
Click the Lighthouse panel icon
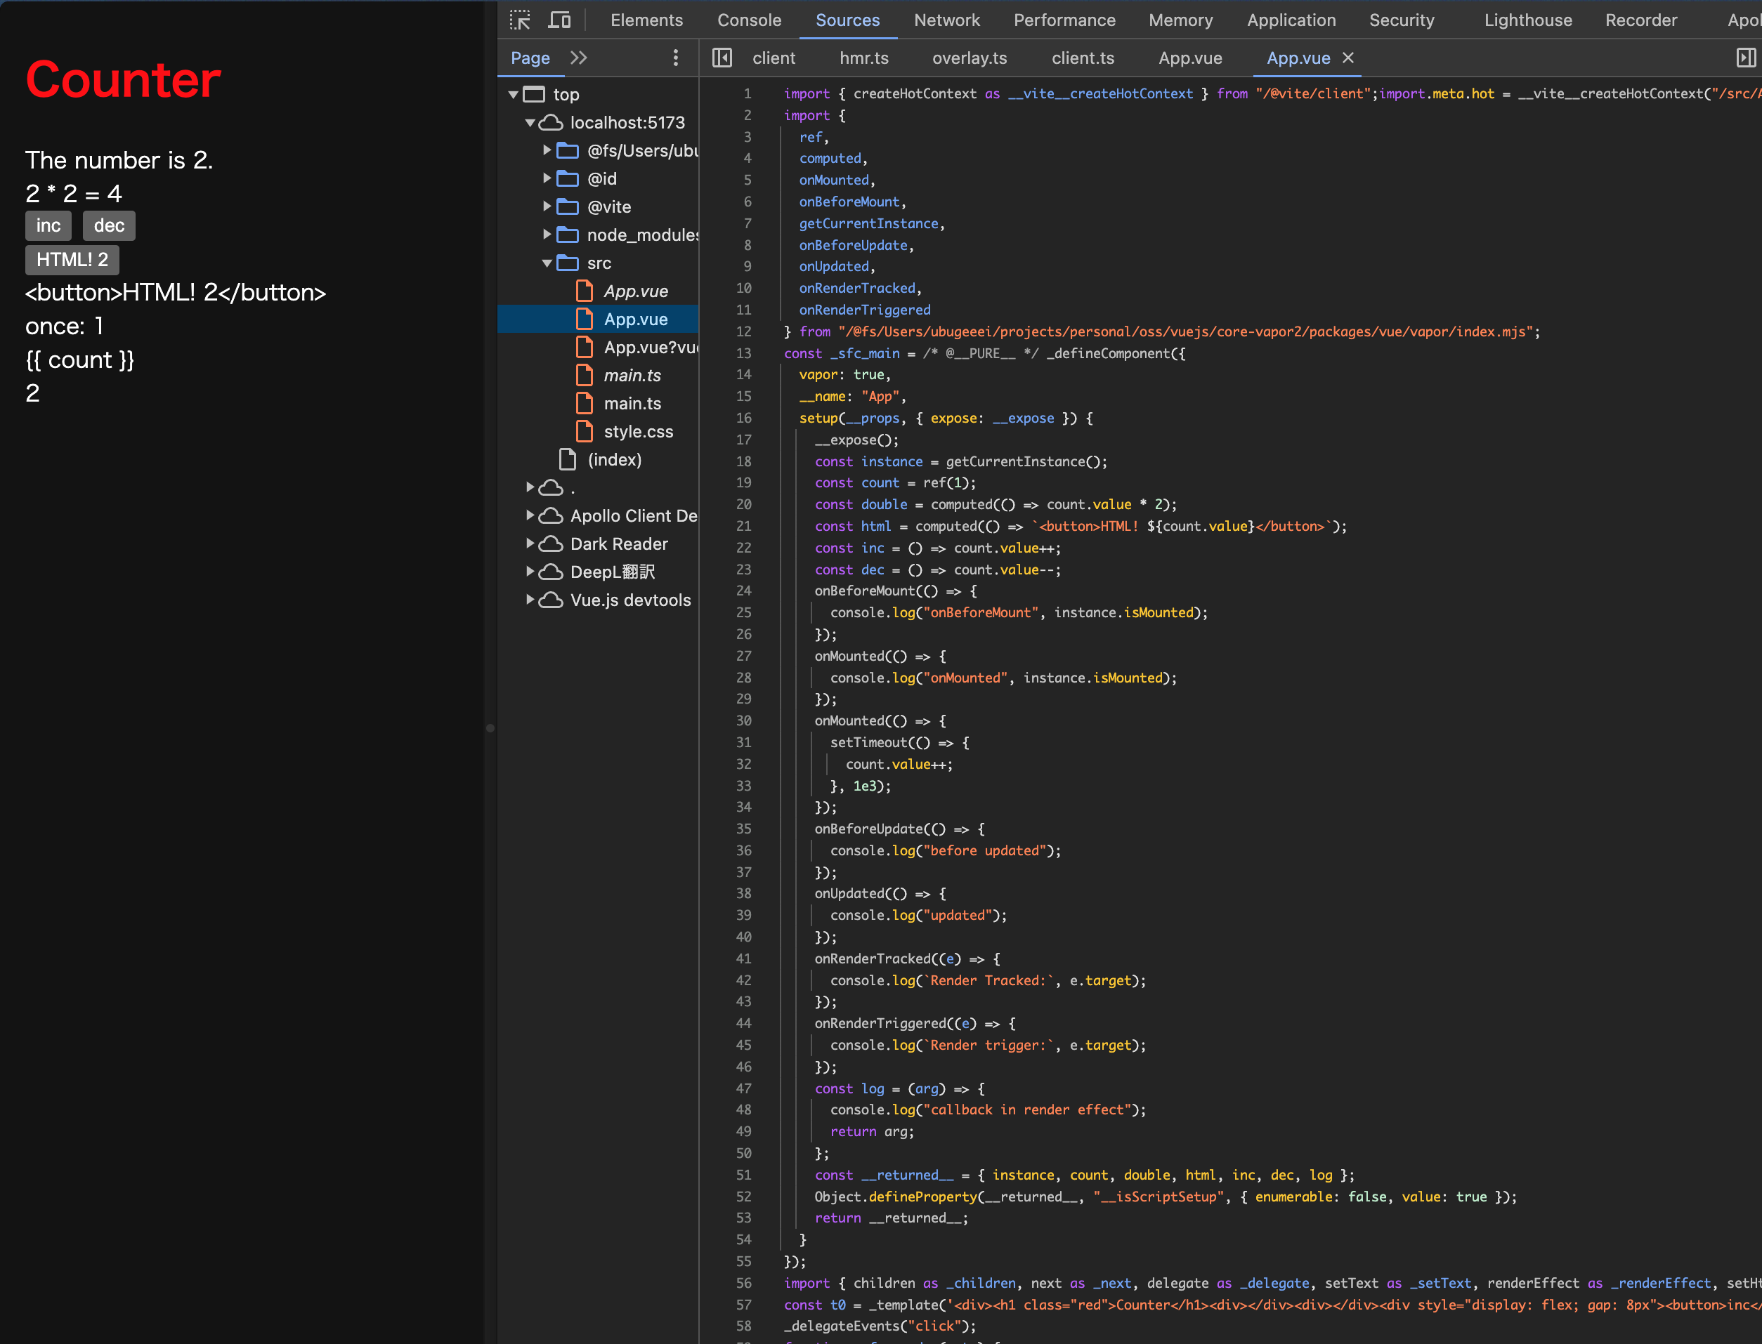(x=1529, y=21)
